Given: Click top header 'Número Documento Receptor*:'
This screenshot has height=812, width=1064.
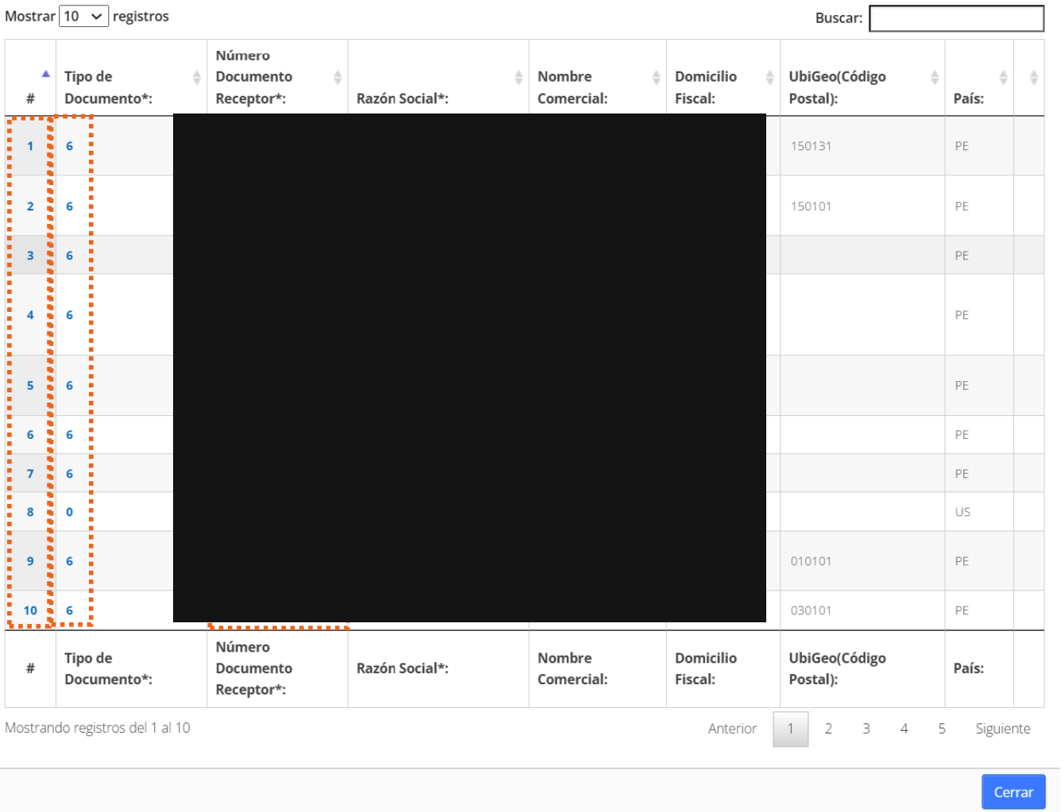Looking at the screenshot, I should 254,77.
